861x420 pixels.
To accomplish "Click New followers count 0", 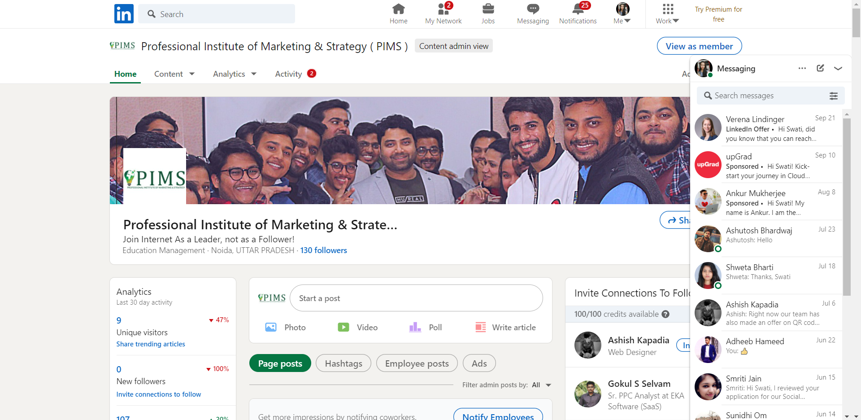I will pos(119,369).
